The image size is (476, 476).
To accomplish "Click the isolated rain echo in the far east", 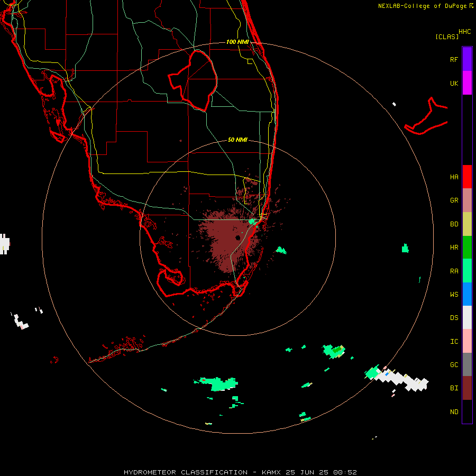I will point(405,249).
